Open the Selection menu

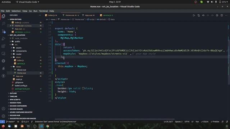16,11
